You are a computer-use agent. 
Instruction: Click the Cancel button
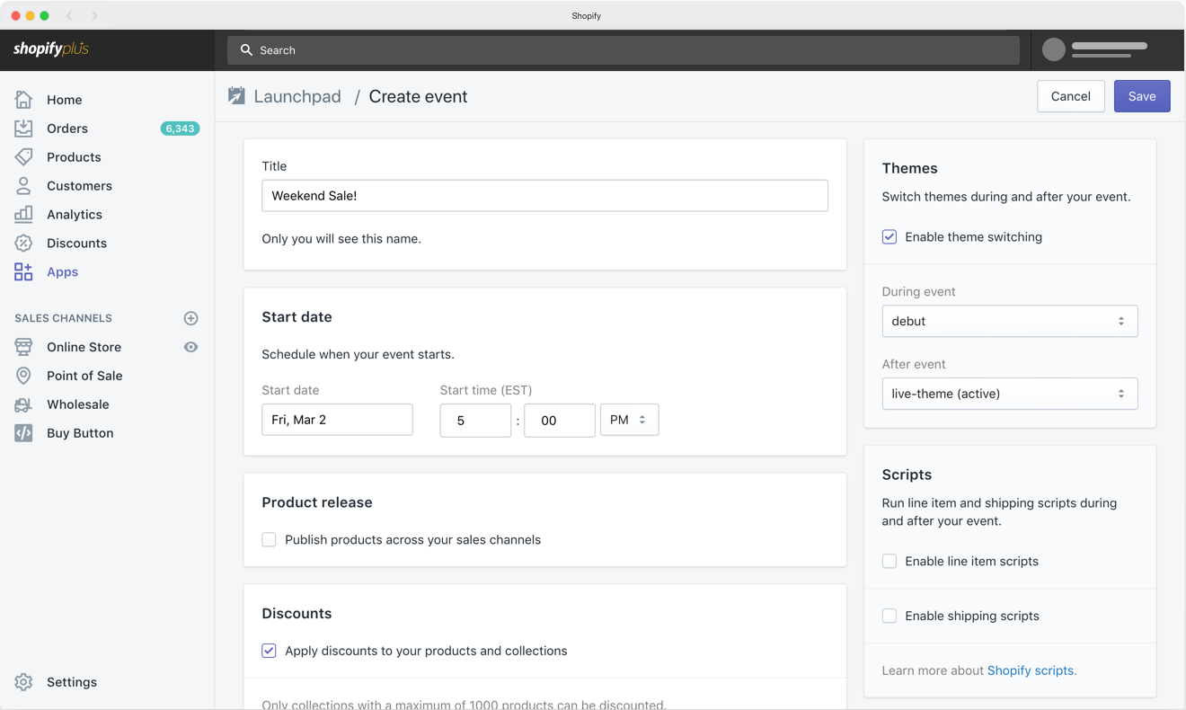coord(1071,96)
